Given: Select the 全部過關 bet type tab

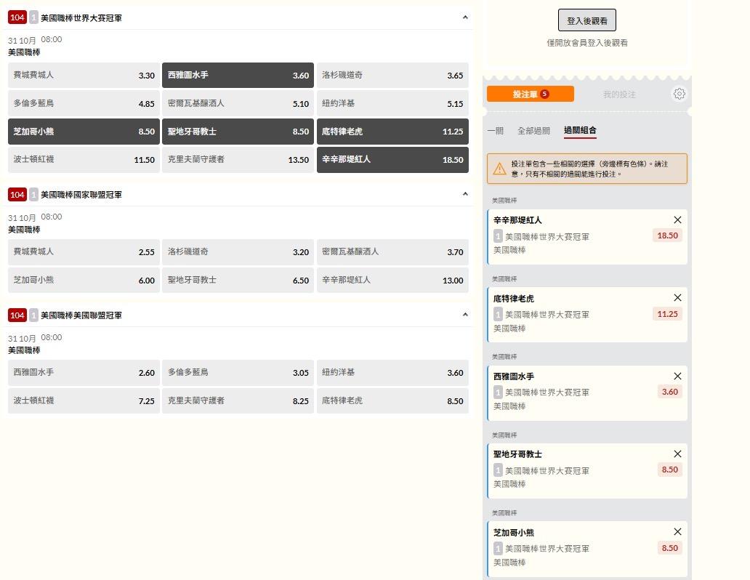Looking at the screenshot, I should pos(534,131).
